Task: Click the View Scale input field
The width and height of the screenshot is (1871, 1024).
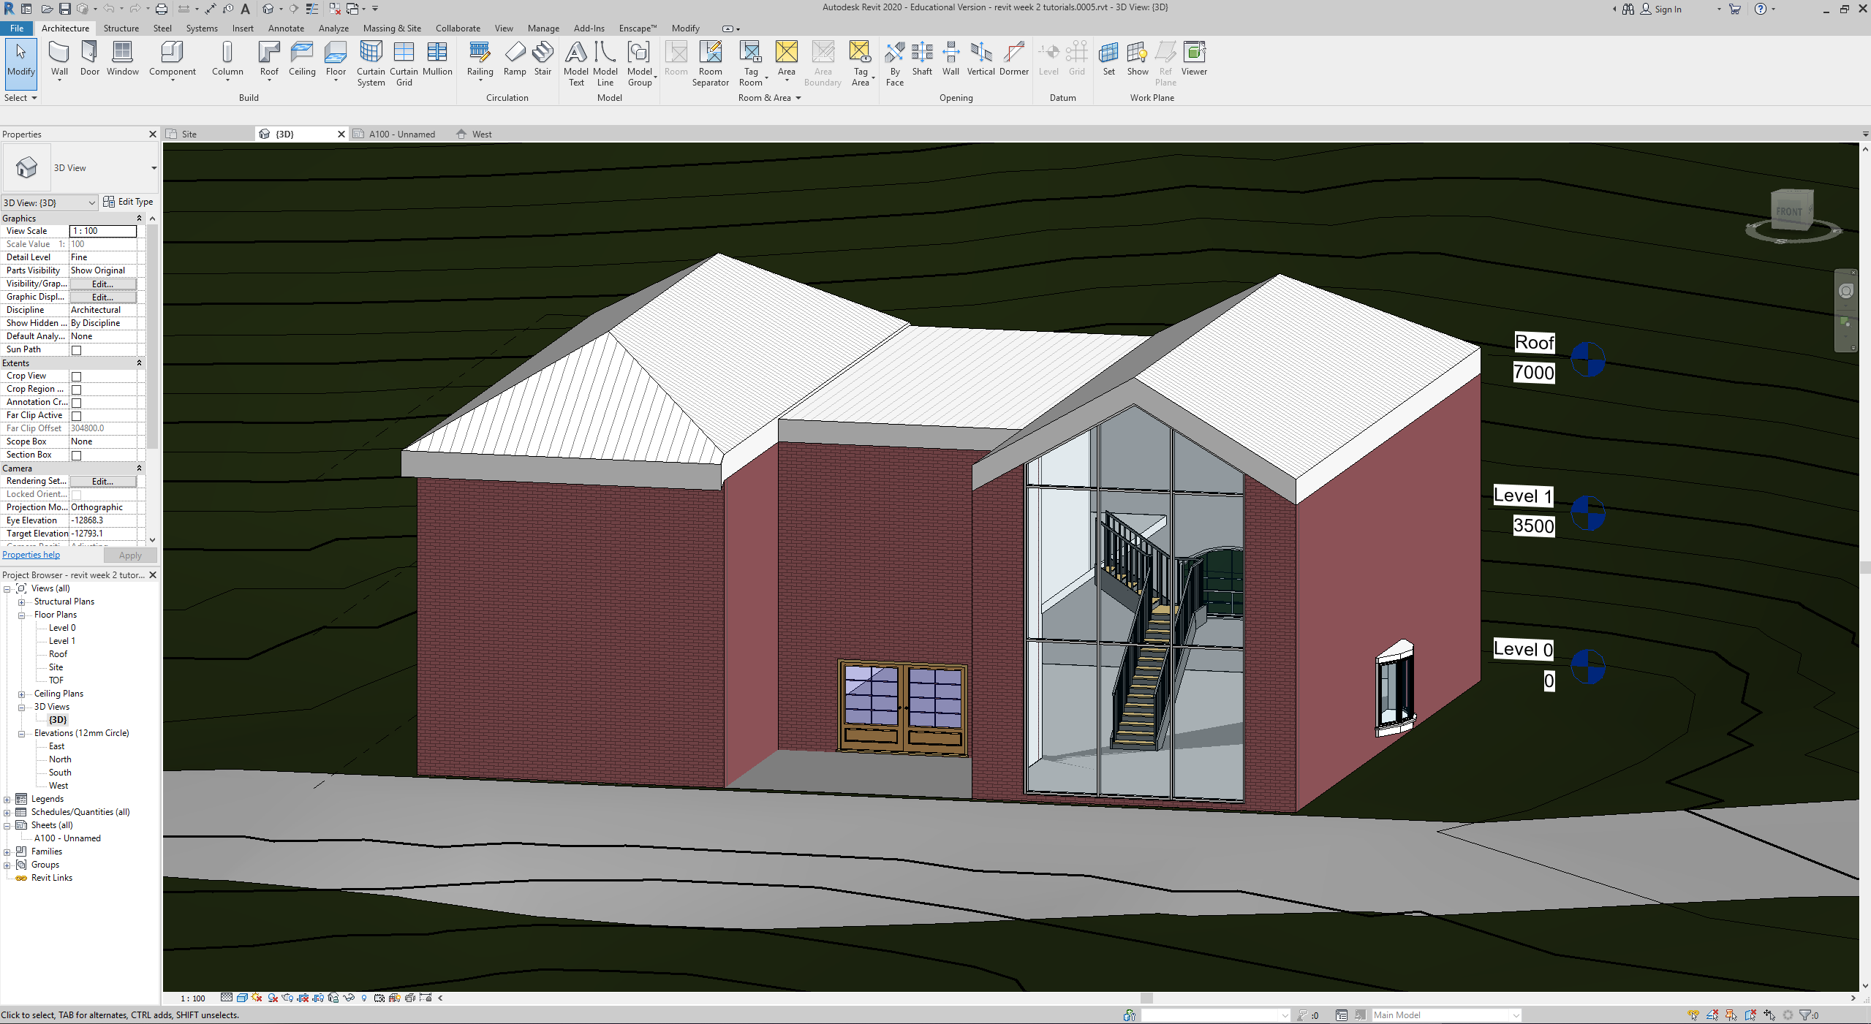Action: click(x=102, y=231)
